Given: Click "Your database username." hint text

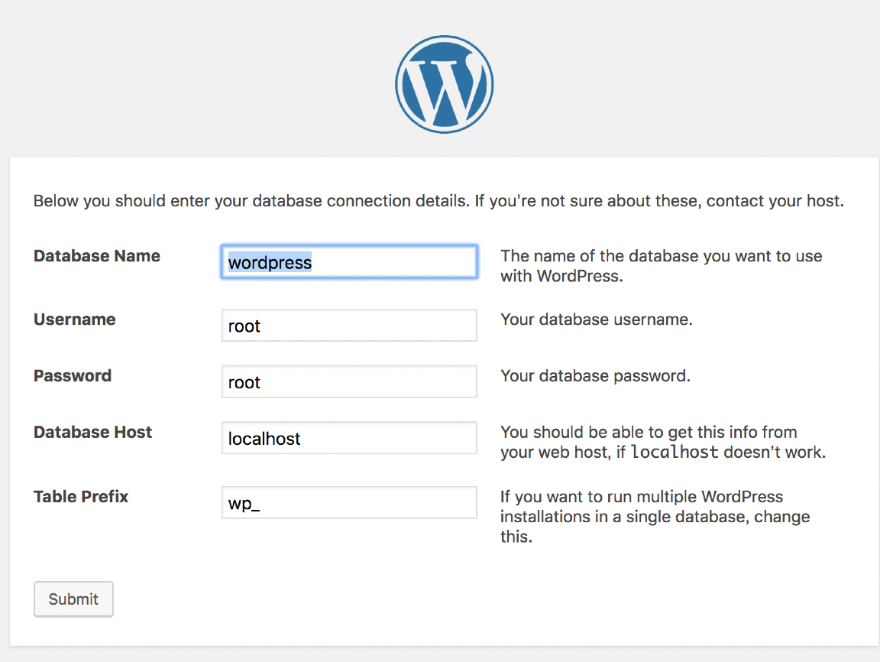Looking at the screenshot, I should pos(597,320).
